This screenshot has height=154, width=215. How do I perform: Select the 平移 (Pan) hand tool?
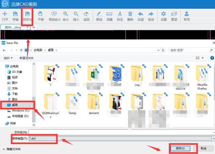pos(41,16)
